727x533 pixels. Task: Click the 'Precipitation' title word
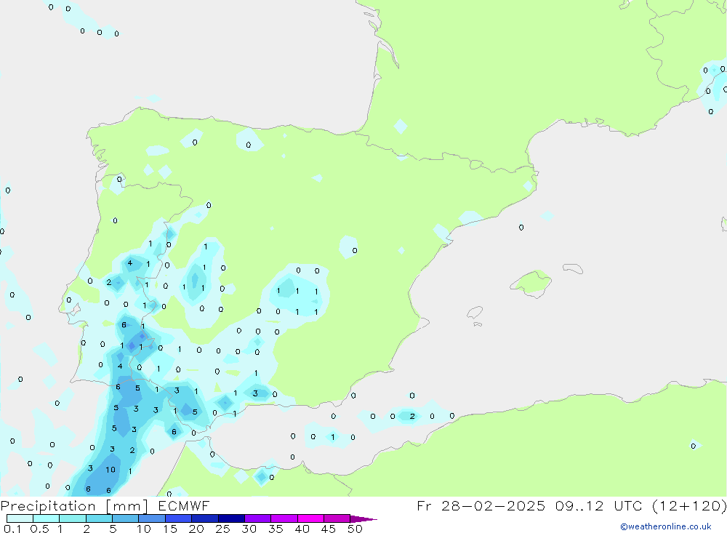[48, 506]
